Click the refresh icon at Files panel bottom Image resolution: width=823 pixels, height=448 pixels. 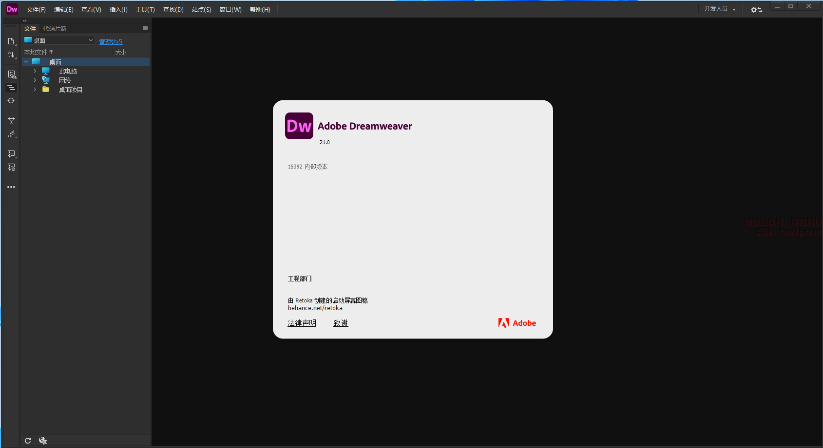pos(28,441)
